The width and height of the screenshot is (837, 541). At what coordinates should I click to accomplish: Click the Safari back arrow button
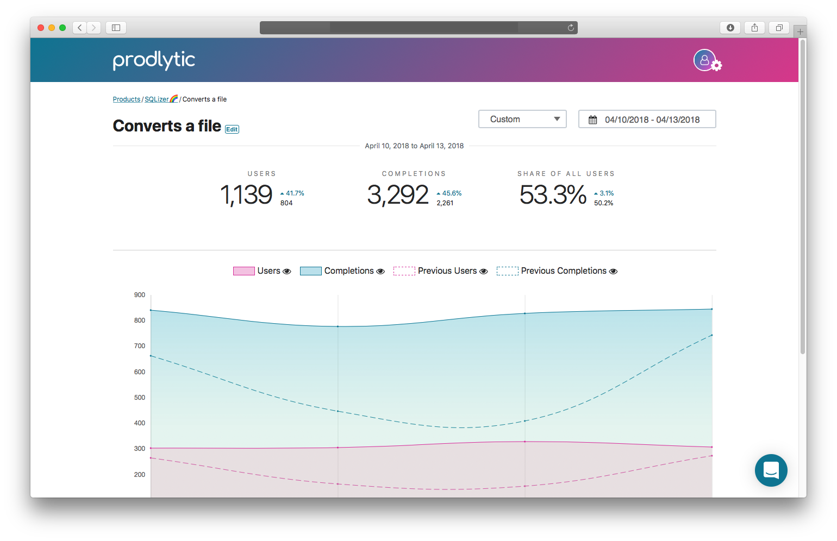click(80, 28)
